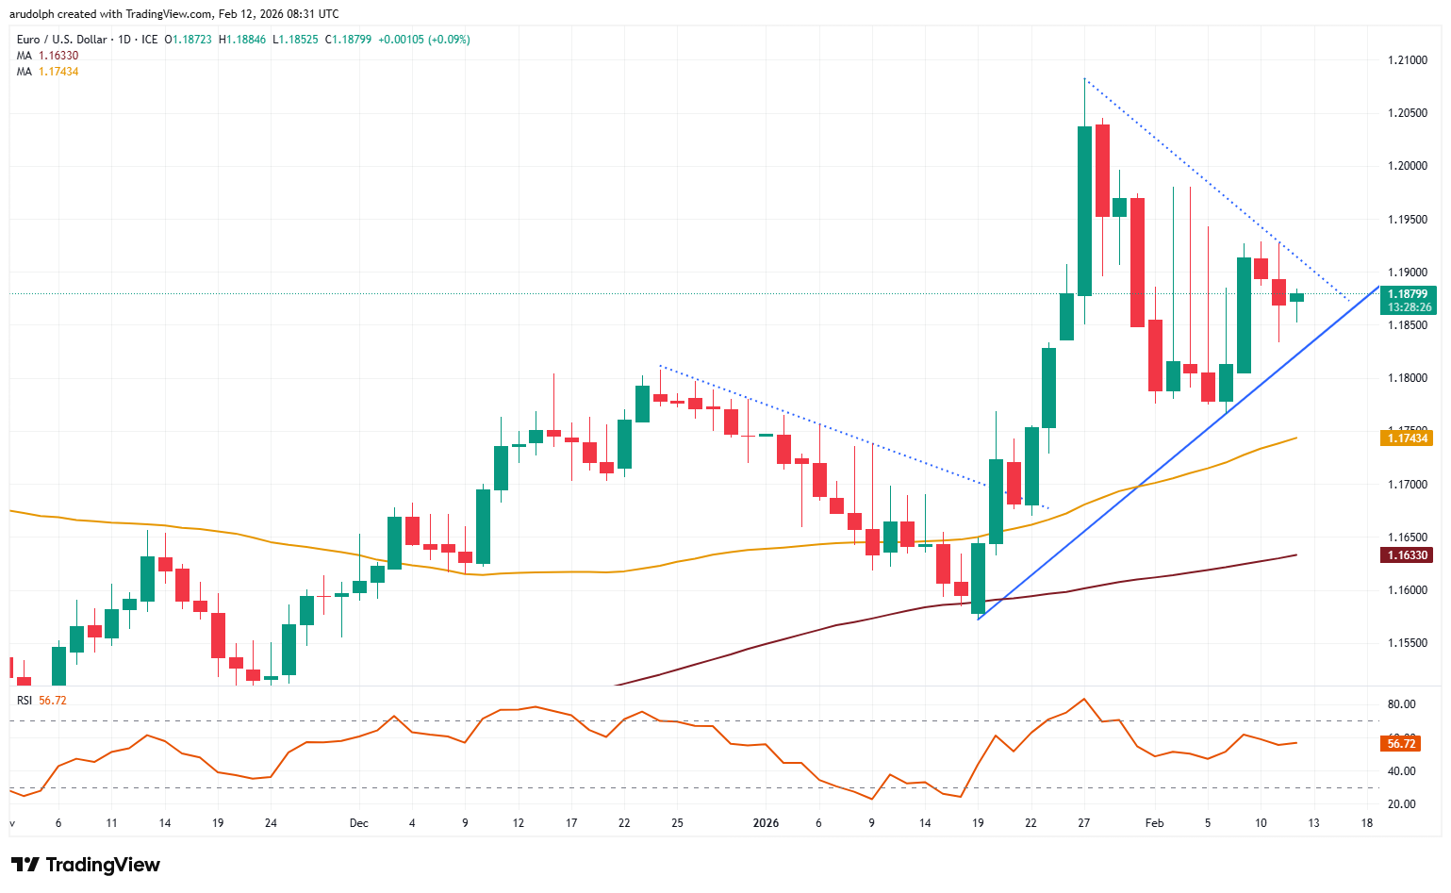
Task: Click the 2026 label on the time axis
Action: pos(766,822)
